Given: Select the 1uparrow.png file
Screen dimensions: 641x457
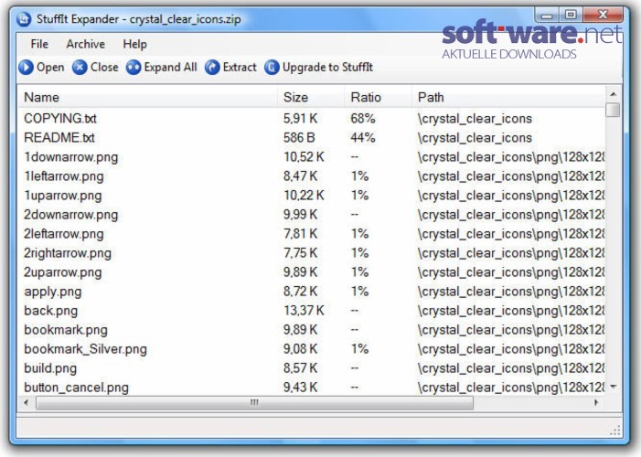Looking at the screenshot, I should click(62, 196).
